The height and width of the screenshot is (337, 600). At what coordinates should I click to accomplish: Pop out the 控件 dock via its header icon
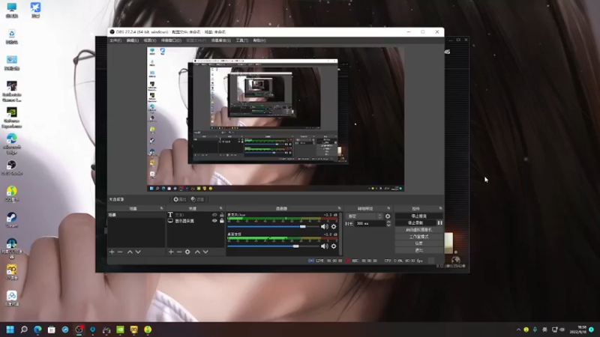[440, 209]
